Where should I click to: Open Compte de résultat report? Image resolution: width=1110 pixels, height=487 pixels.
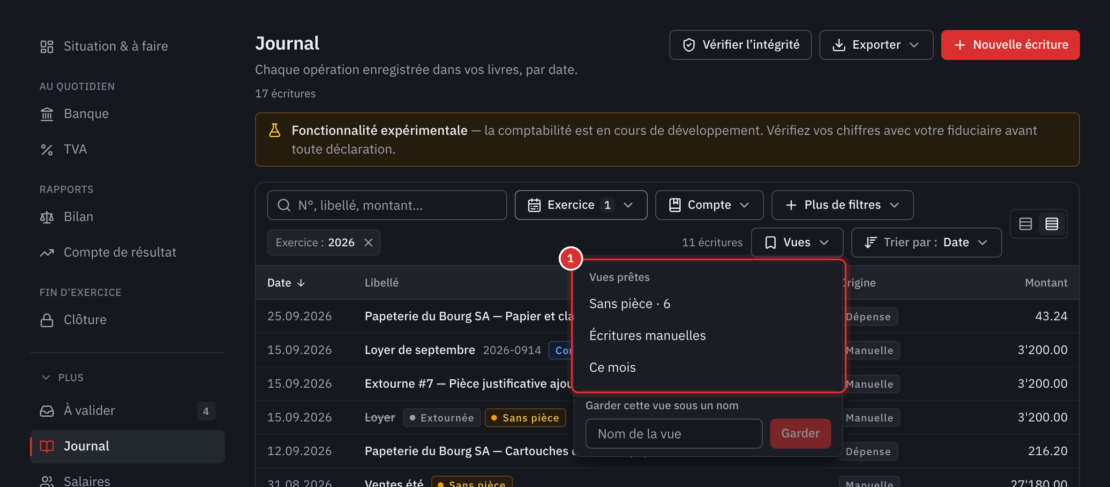pyautogui.click(x=127, y=252)
